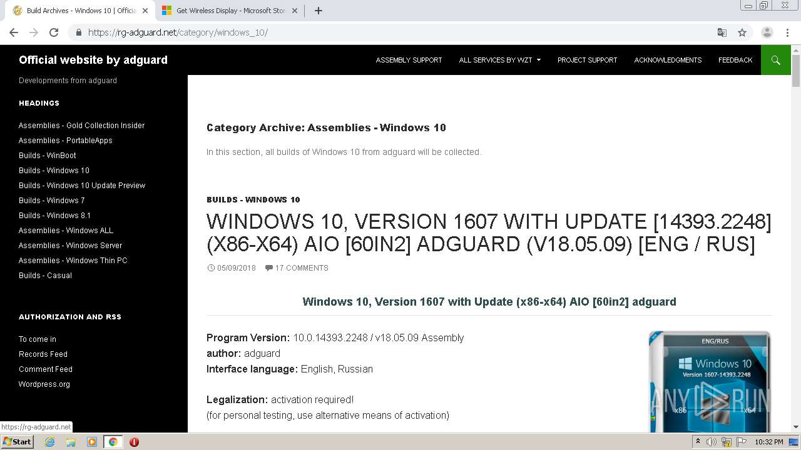Open Assemblies - Gold Collection Insider
The height and width of the screenshot is (450, 801).
[x=81, y=126]
